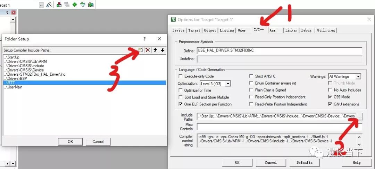Uncheck the C99 Mode checkbox
Screen dimensions: 375x169
coord(330,97)
